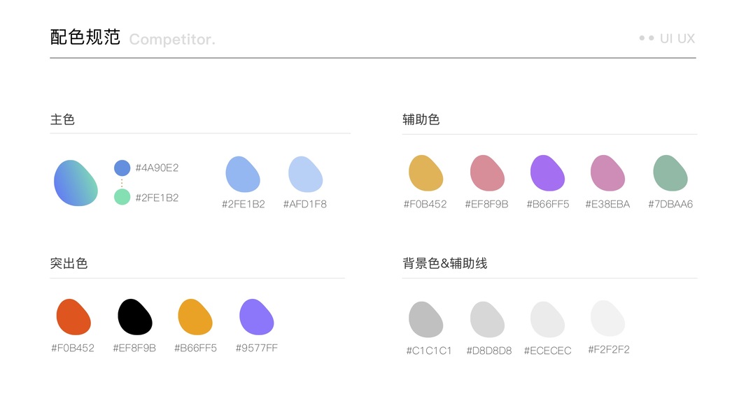Image resolution: width=746 pixels, height=419 pixels.
Task: Select the black swatch under 突出色
Action: click(x=135, y=317)
